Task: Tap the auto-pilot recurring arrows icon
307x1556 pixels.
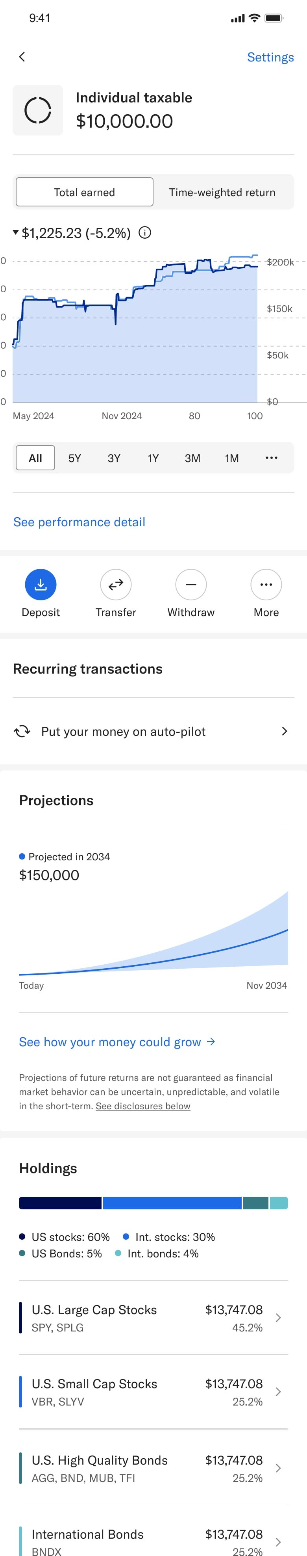Action: (22, 731)
